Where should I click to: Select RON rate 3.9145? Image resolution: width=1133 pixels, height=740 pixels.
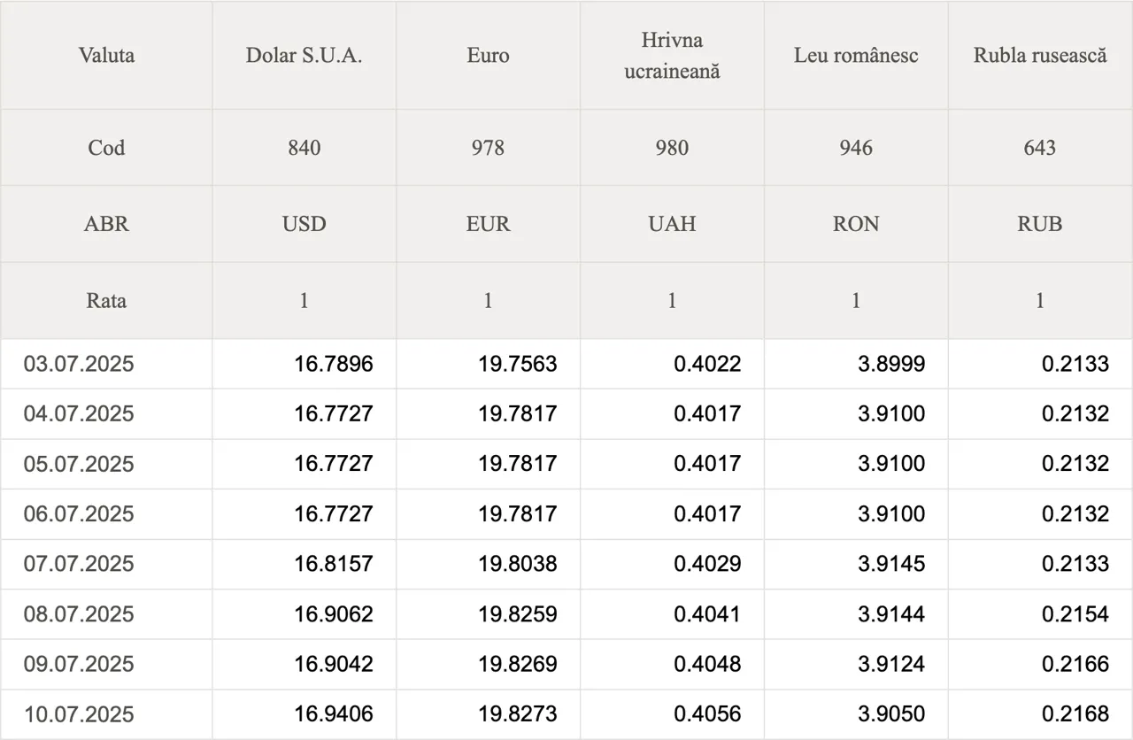[891, 564]
